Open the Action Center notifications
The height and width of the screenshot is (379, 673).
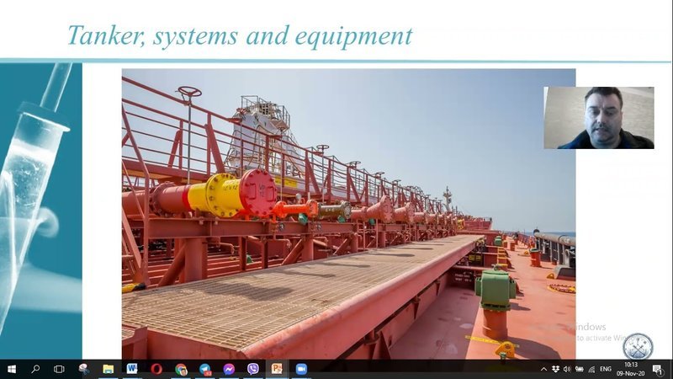[x=659, y=369]
